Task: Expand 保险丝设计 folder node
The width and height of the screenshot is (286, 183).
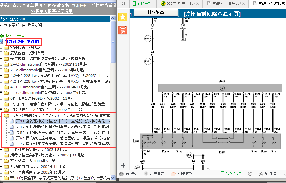Action: click(x=1, y=110)
